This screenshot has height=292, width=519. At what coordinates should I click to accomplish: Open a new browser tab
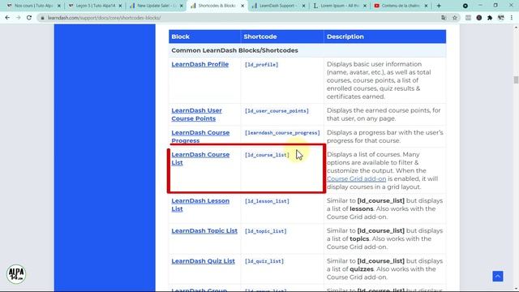pyautogui.click(x=439, y=6)
